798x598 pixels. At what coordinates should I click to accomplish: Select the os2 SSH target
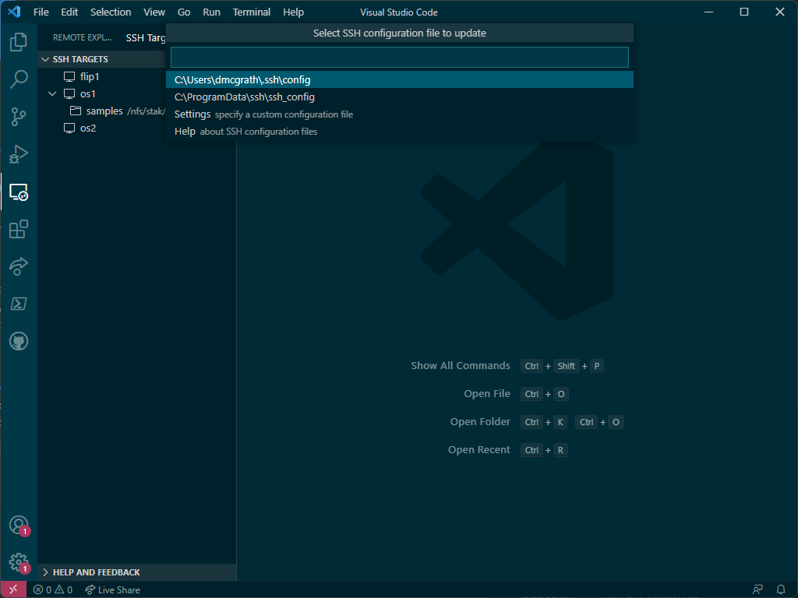click(88, 128)
